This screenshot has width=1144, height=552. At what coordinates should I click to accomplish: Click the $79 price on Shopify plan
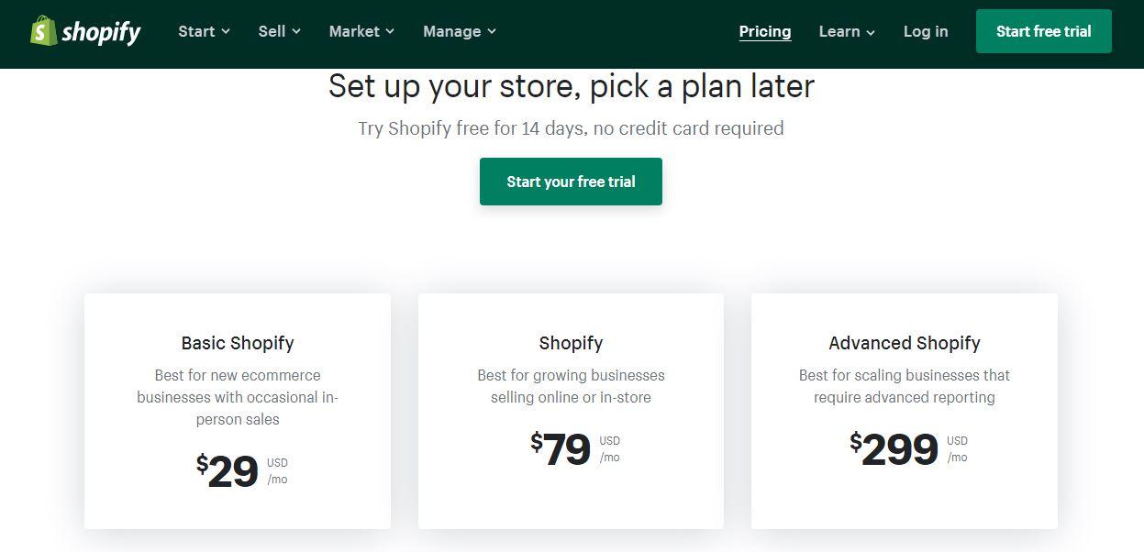tap(561, 448)
